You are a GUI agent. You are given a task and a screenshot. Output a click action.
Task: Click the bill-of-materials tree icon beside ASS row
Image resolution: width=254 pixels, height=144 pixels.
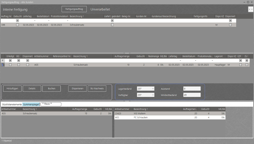(3, 65)
